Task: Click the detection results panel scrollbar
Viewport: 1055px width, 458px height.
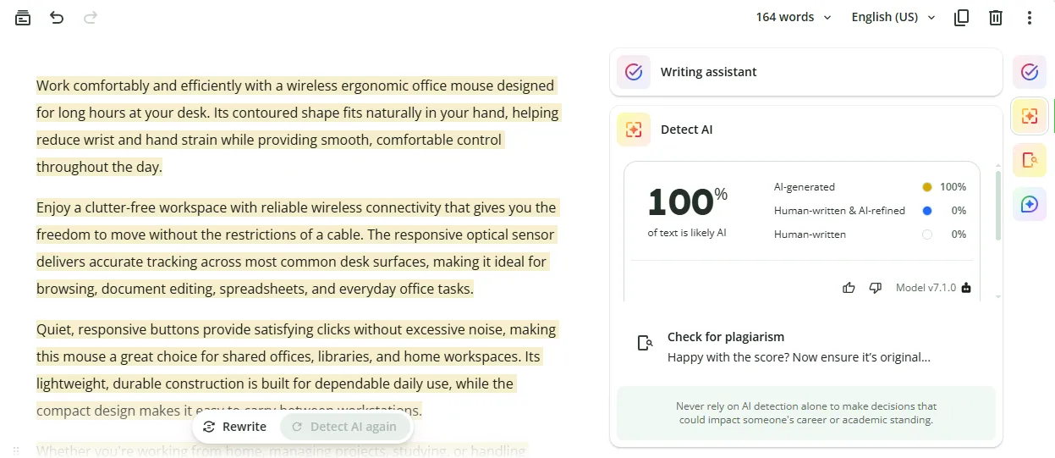Action: (x=998, y=206)
